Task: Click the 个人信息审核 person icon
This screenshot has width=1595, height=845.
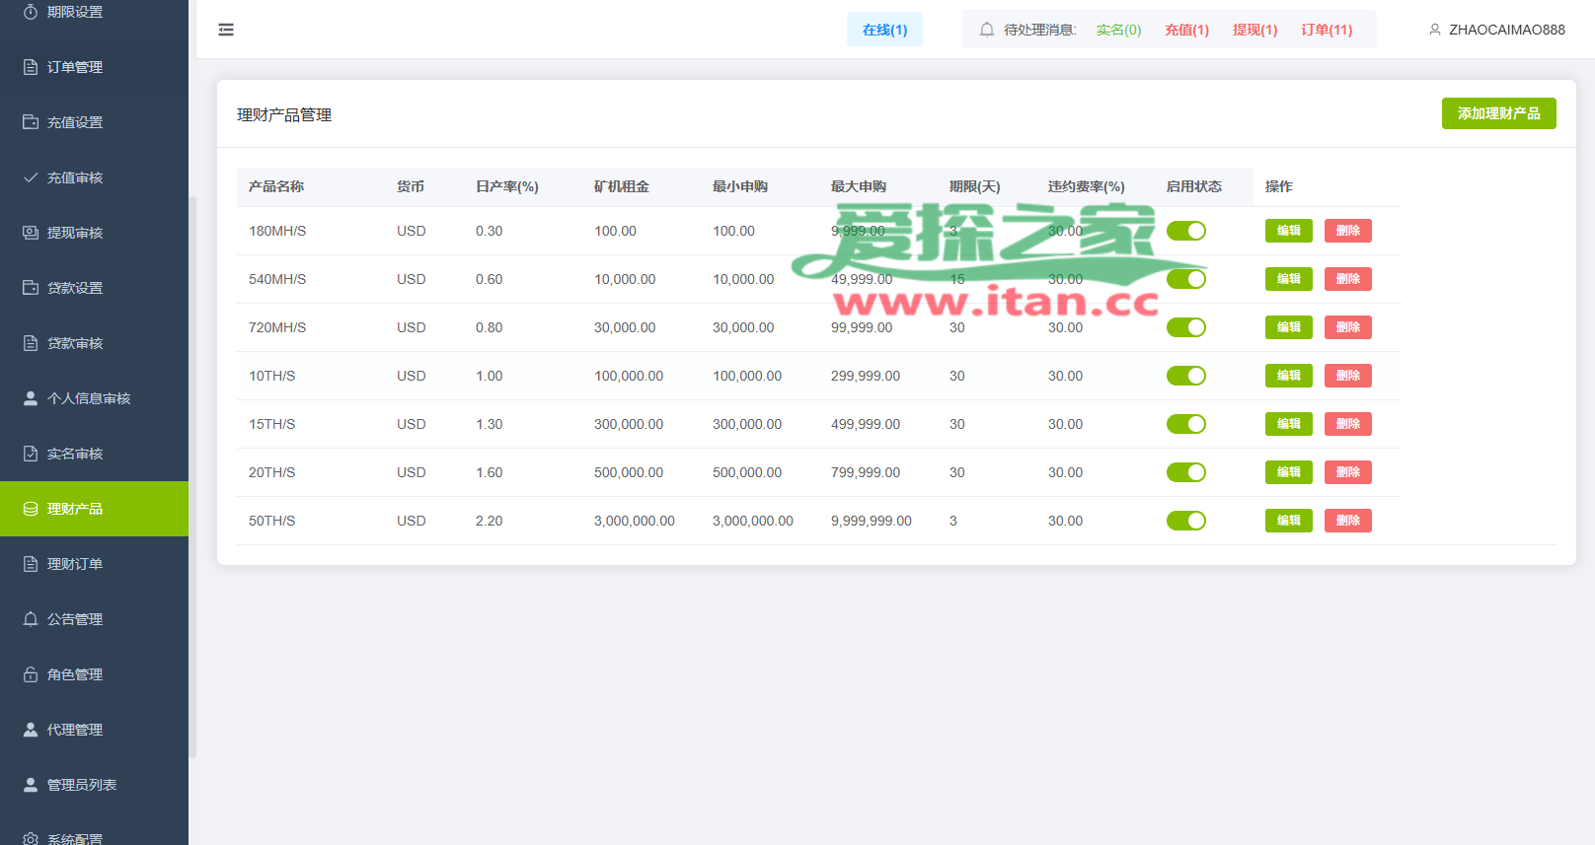Action: pos(31,398)
